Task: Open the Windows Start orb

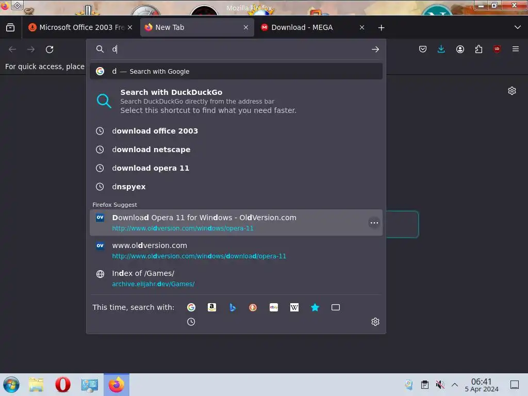Action: [x=11, y=385]
